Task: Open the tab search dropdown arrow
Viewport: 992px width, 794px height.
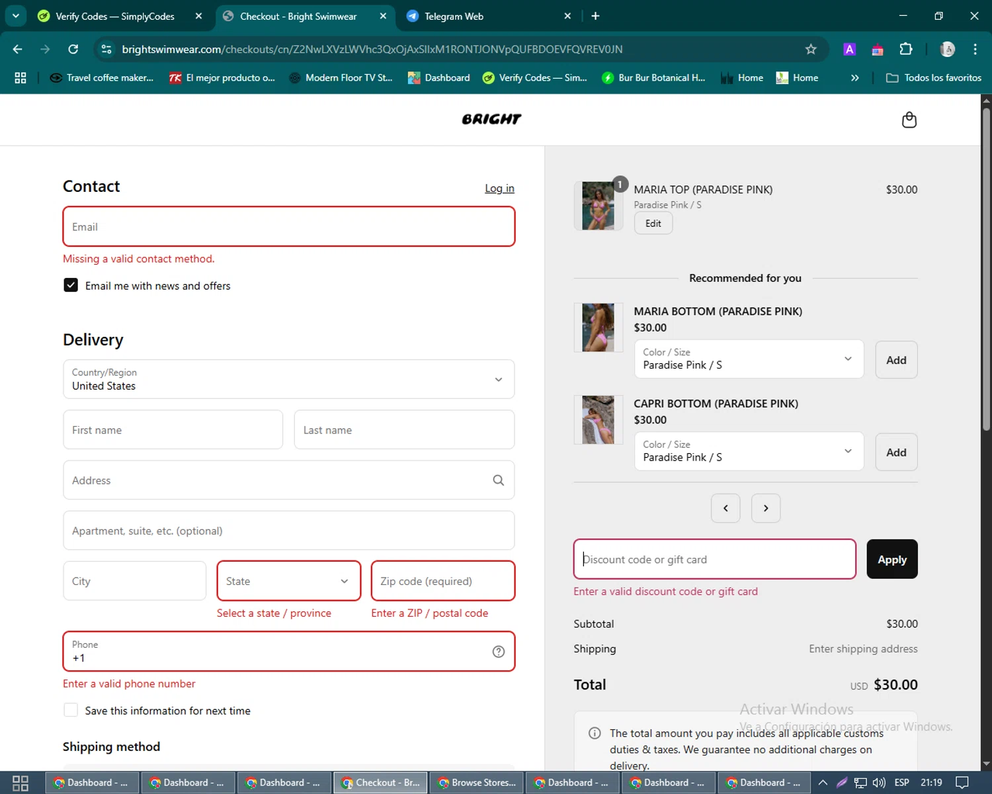Action: [x=16, y=16]
